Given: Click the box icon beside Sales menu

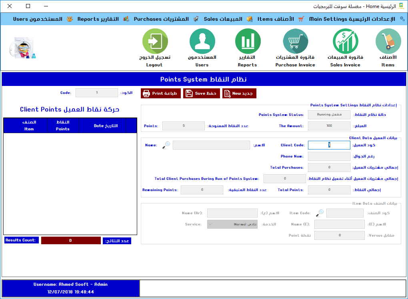Looking at the screenshot, I should tap(250, 19).
